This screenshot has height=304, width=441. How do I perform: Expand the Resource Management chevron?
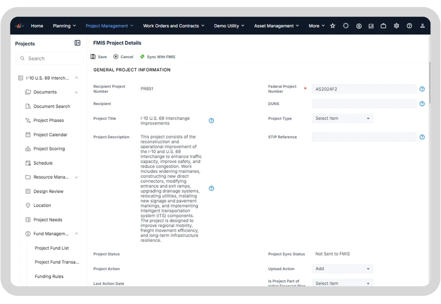77,177
